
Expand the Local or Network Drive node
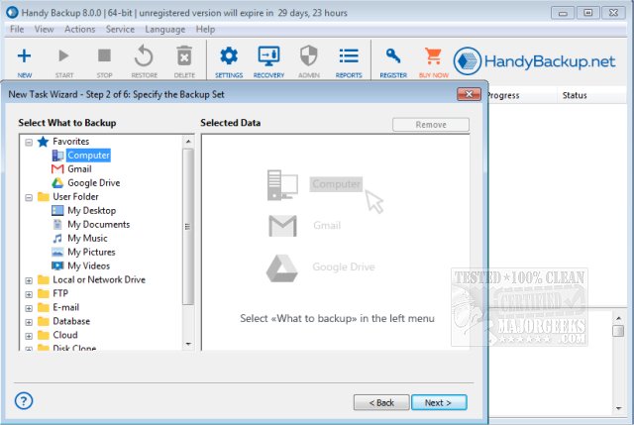pos(29,280)
